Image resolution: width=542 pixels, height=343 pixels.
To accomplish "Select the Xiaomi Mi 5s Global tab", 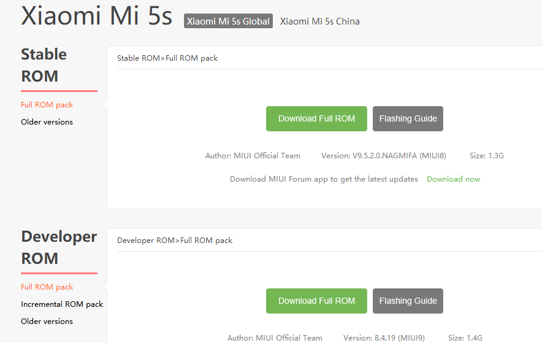I will tap(228, 21).
